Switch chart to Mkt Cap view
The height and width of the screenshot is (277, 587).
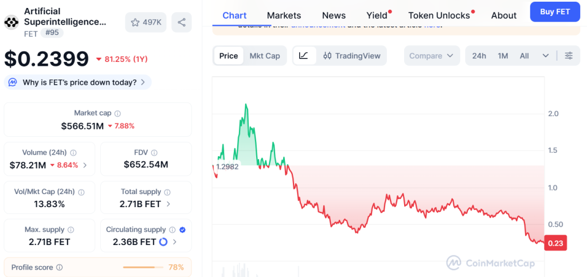[265, 56]
